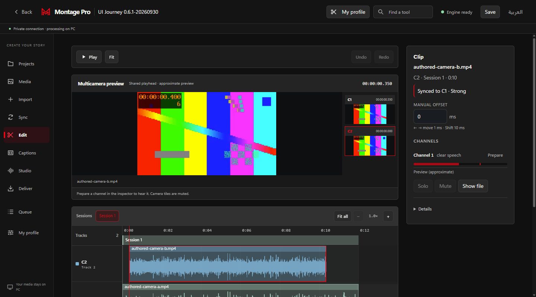Image resolution: width=536 pixels, height=297 pixels.
Task: Go to the Sync section icon
Action: coord(10,117)
